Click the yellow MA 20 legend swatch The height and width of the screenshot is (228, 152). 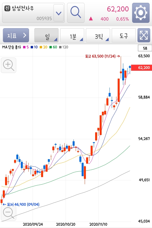click(x=41, y=47)
